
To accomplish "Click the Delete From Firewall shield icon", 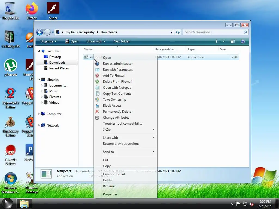I will tap(97, 82).
